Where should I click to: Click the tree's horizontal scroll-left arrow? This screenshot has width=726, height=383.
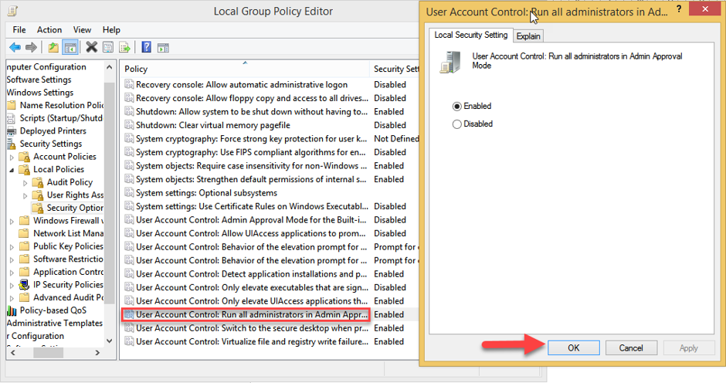13,353
